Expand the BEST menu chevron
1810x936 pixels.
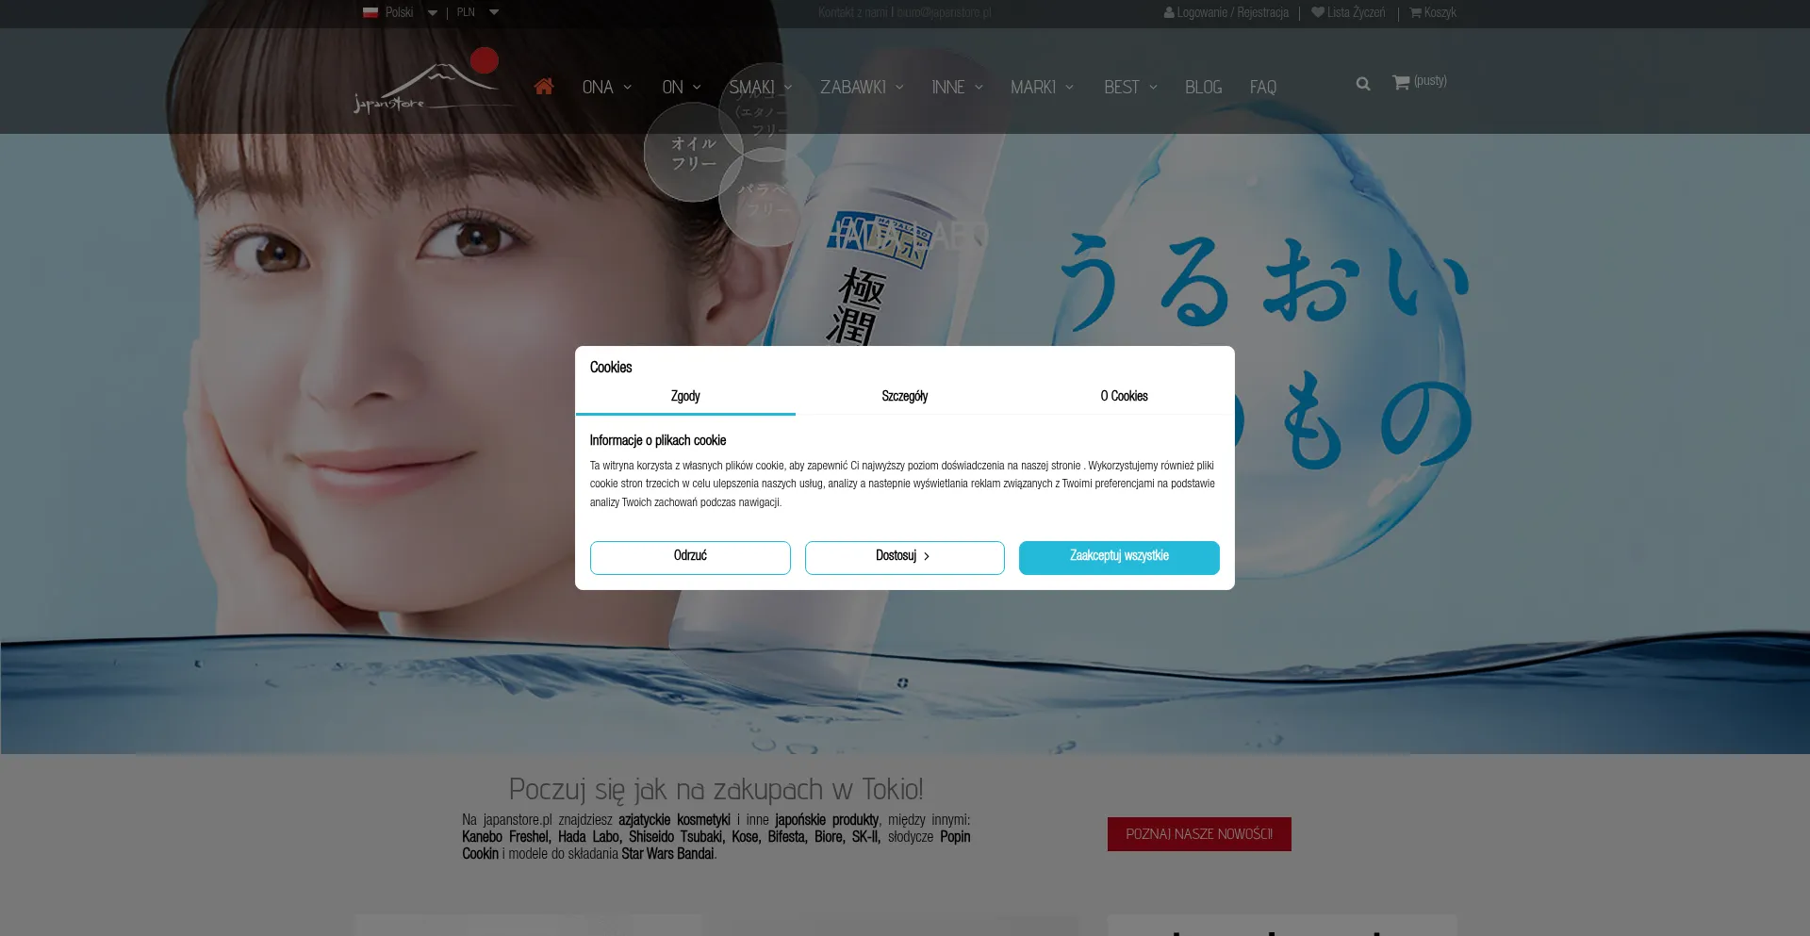(x=1153, y=87)
